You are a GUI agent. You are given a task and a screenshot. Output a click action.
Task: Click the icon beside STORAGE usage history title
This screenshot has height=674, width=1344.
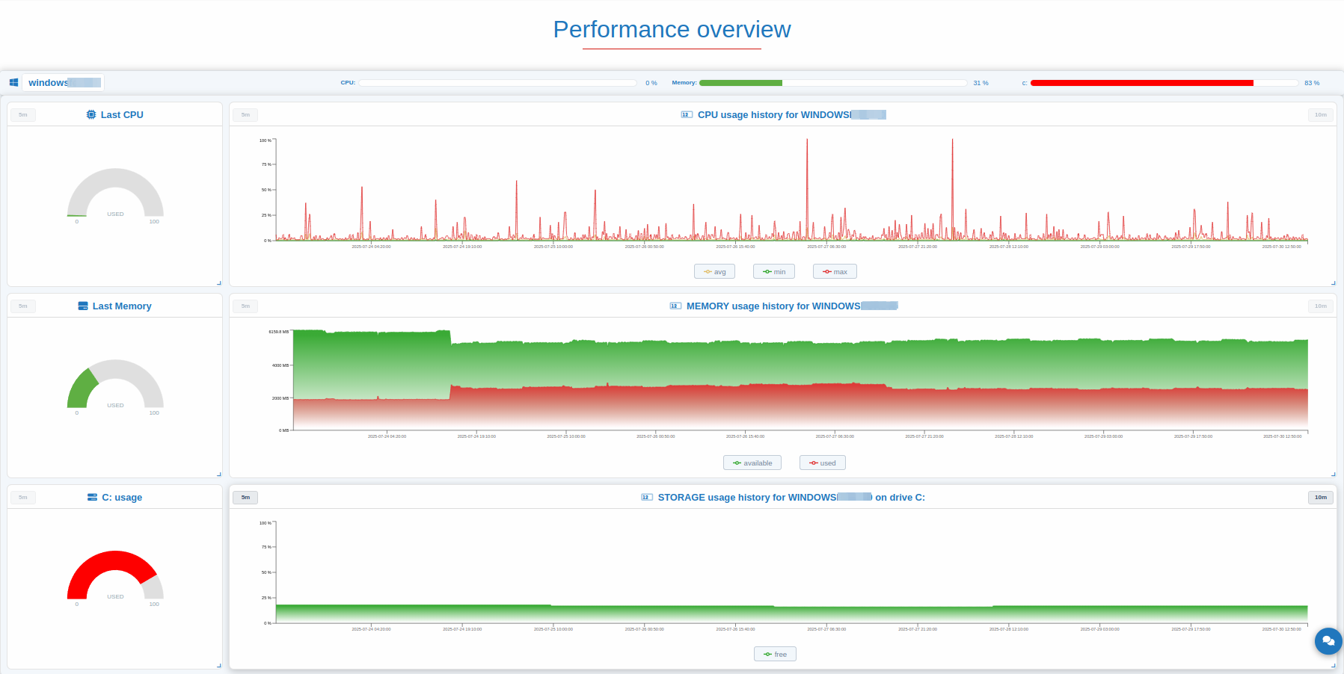(x=647, y=498)
